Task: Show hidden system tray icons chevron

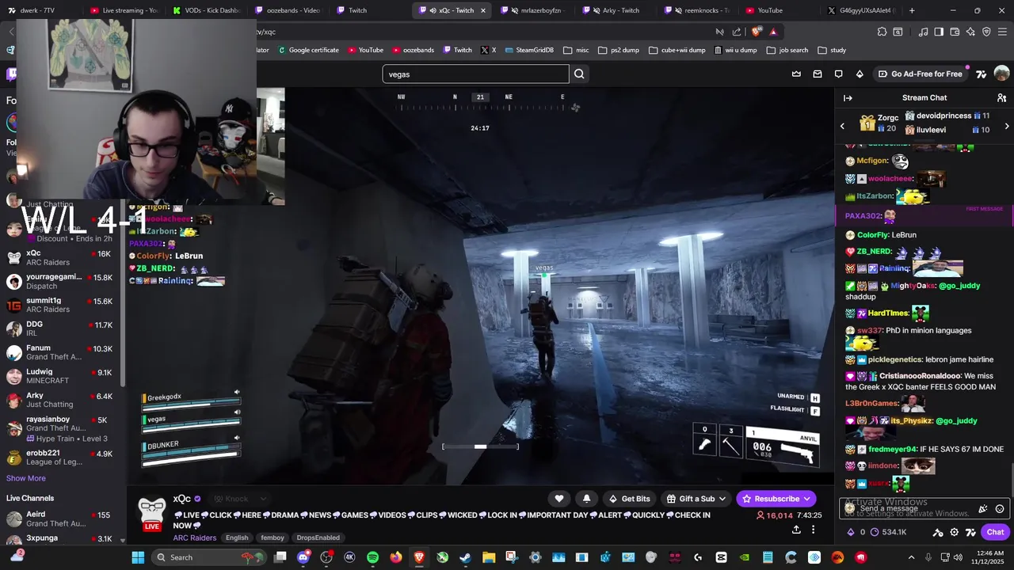Action: point(911,557)
